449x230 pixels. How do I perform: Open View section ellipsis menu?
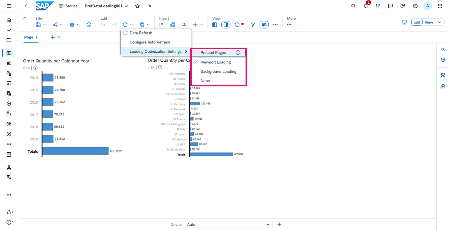click(x=275, y=25)
